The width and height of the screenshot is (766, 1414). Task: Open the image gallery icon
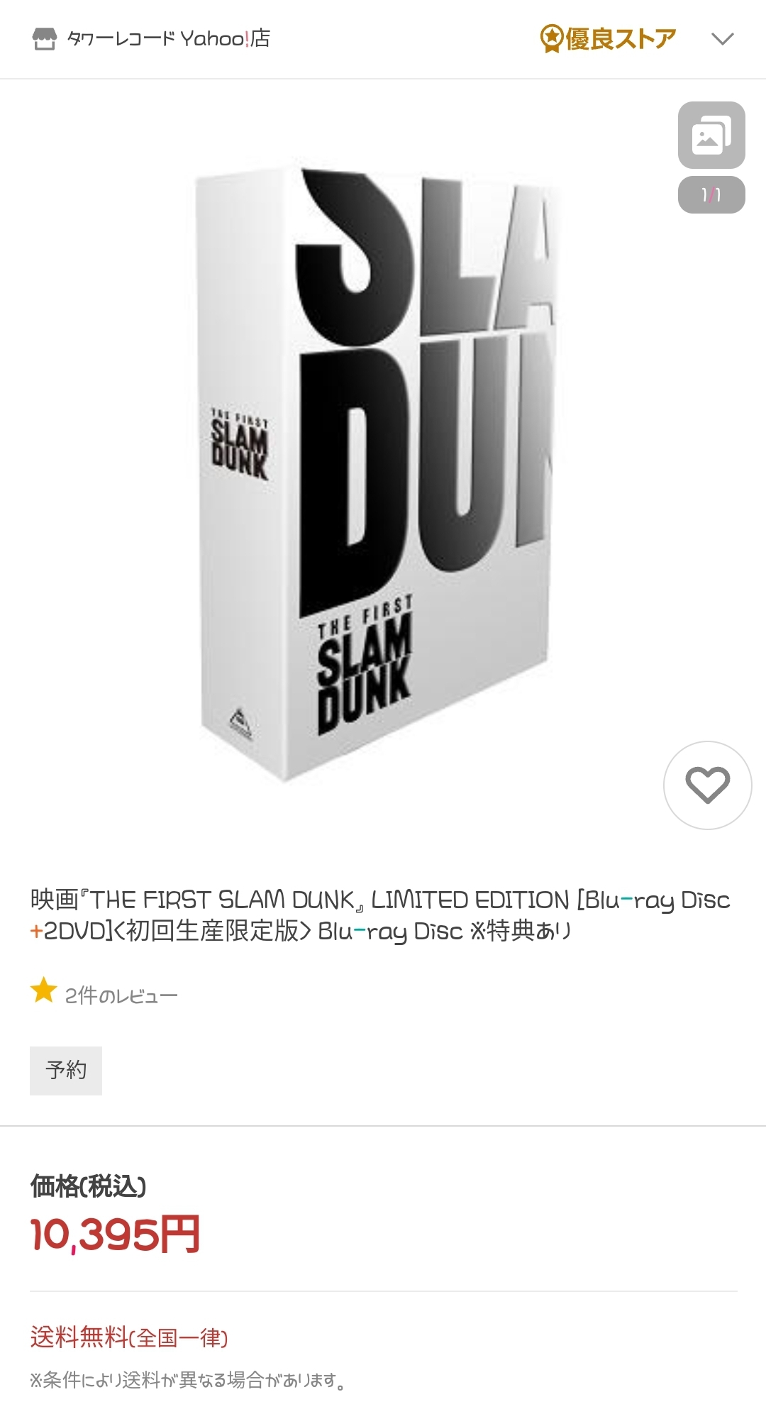pos(711,135)
